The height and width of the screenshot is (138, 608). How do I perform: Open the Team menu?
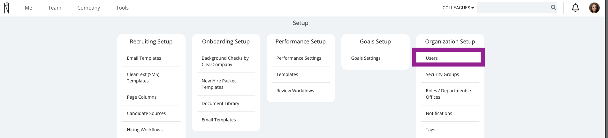click(55, 8)
